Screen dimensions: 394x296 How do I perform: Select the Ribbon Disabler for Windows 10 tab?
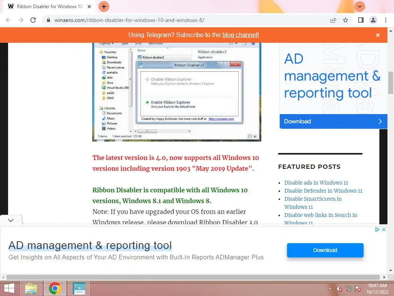(x=50, y=7)
